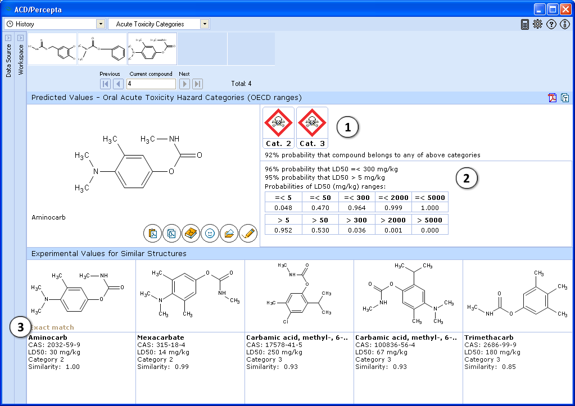
Task: Go to the next compound
Action: (184, 84)
